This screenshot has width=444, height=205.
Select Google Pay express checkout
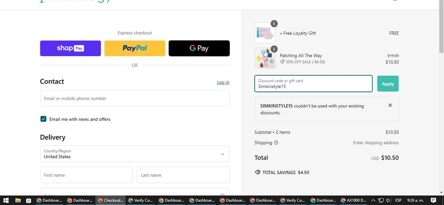pos(199,48)
